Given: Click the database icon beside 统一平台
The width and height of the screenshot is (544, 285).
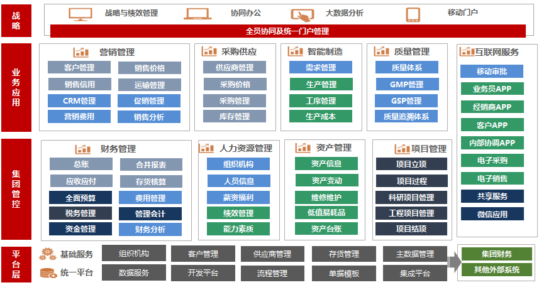Looking at the screenshot, I should [48, 272].
